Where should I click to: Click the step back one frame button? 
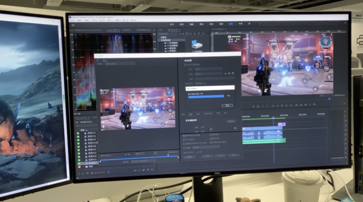(x=278, y=106)
